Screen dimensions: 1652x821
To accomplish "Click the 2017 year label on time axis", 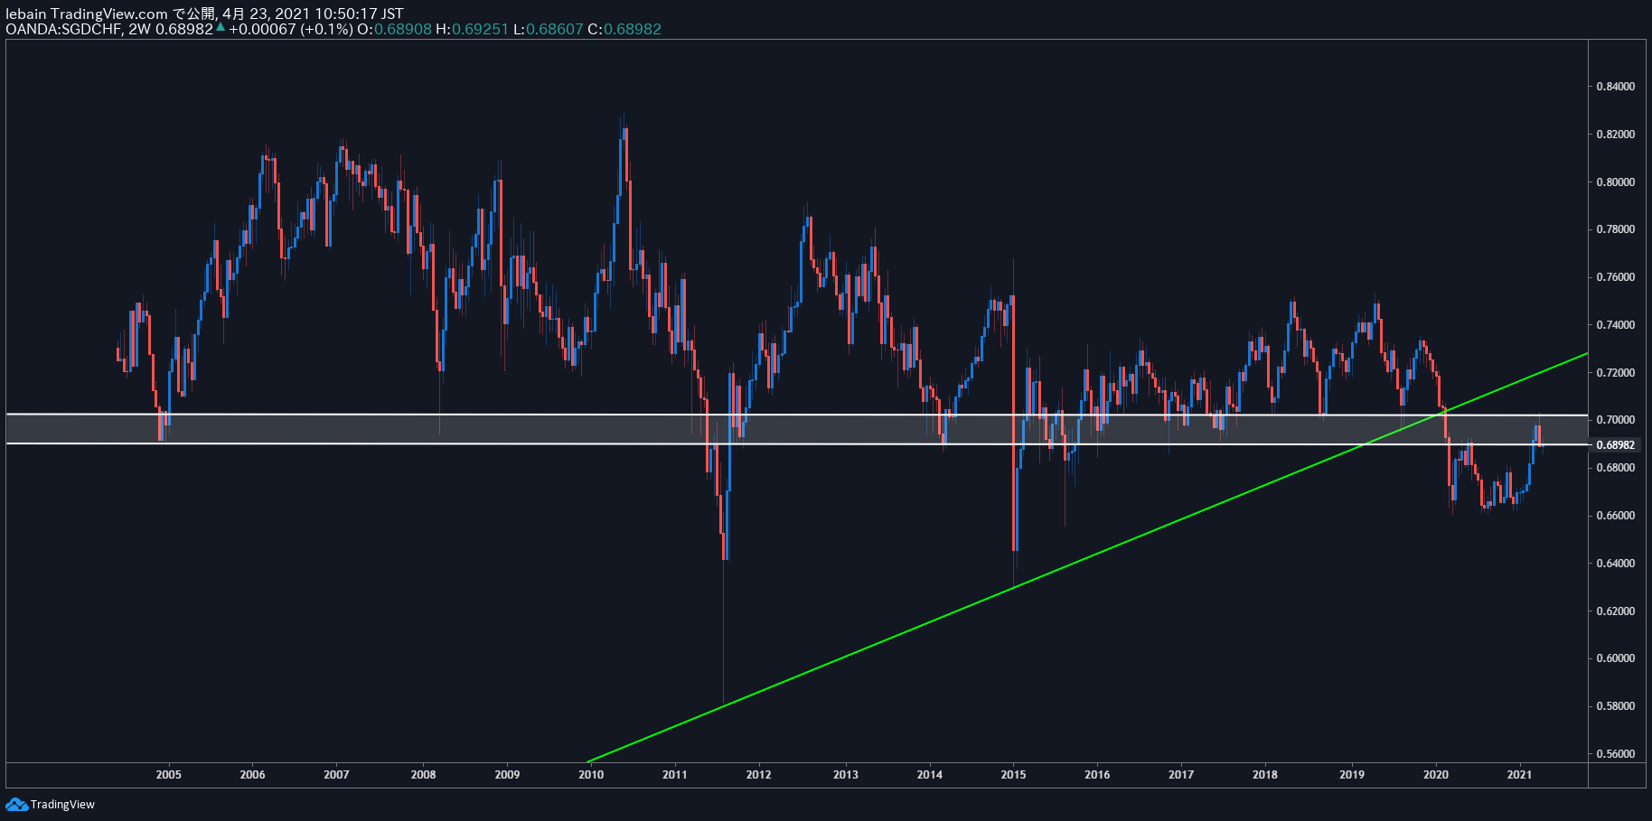I will pyautogui.click(x=1181, y=774).
